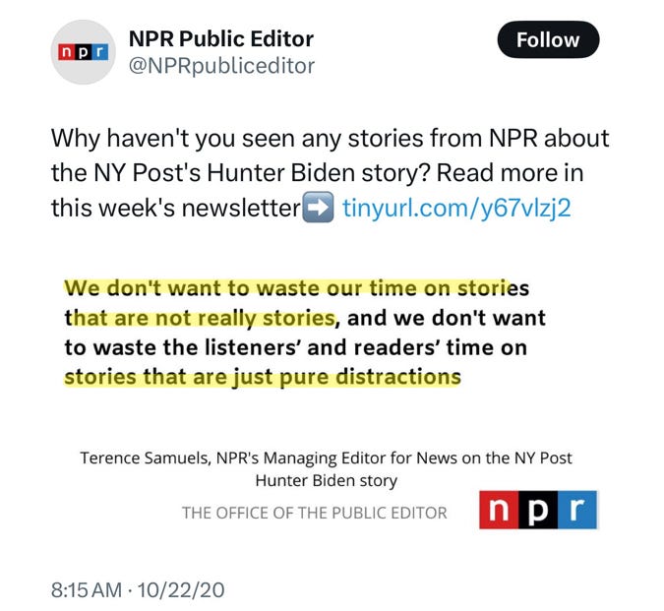
Task: Click "this week's newsletter" text
Action: click(x=175, y=208)
